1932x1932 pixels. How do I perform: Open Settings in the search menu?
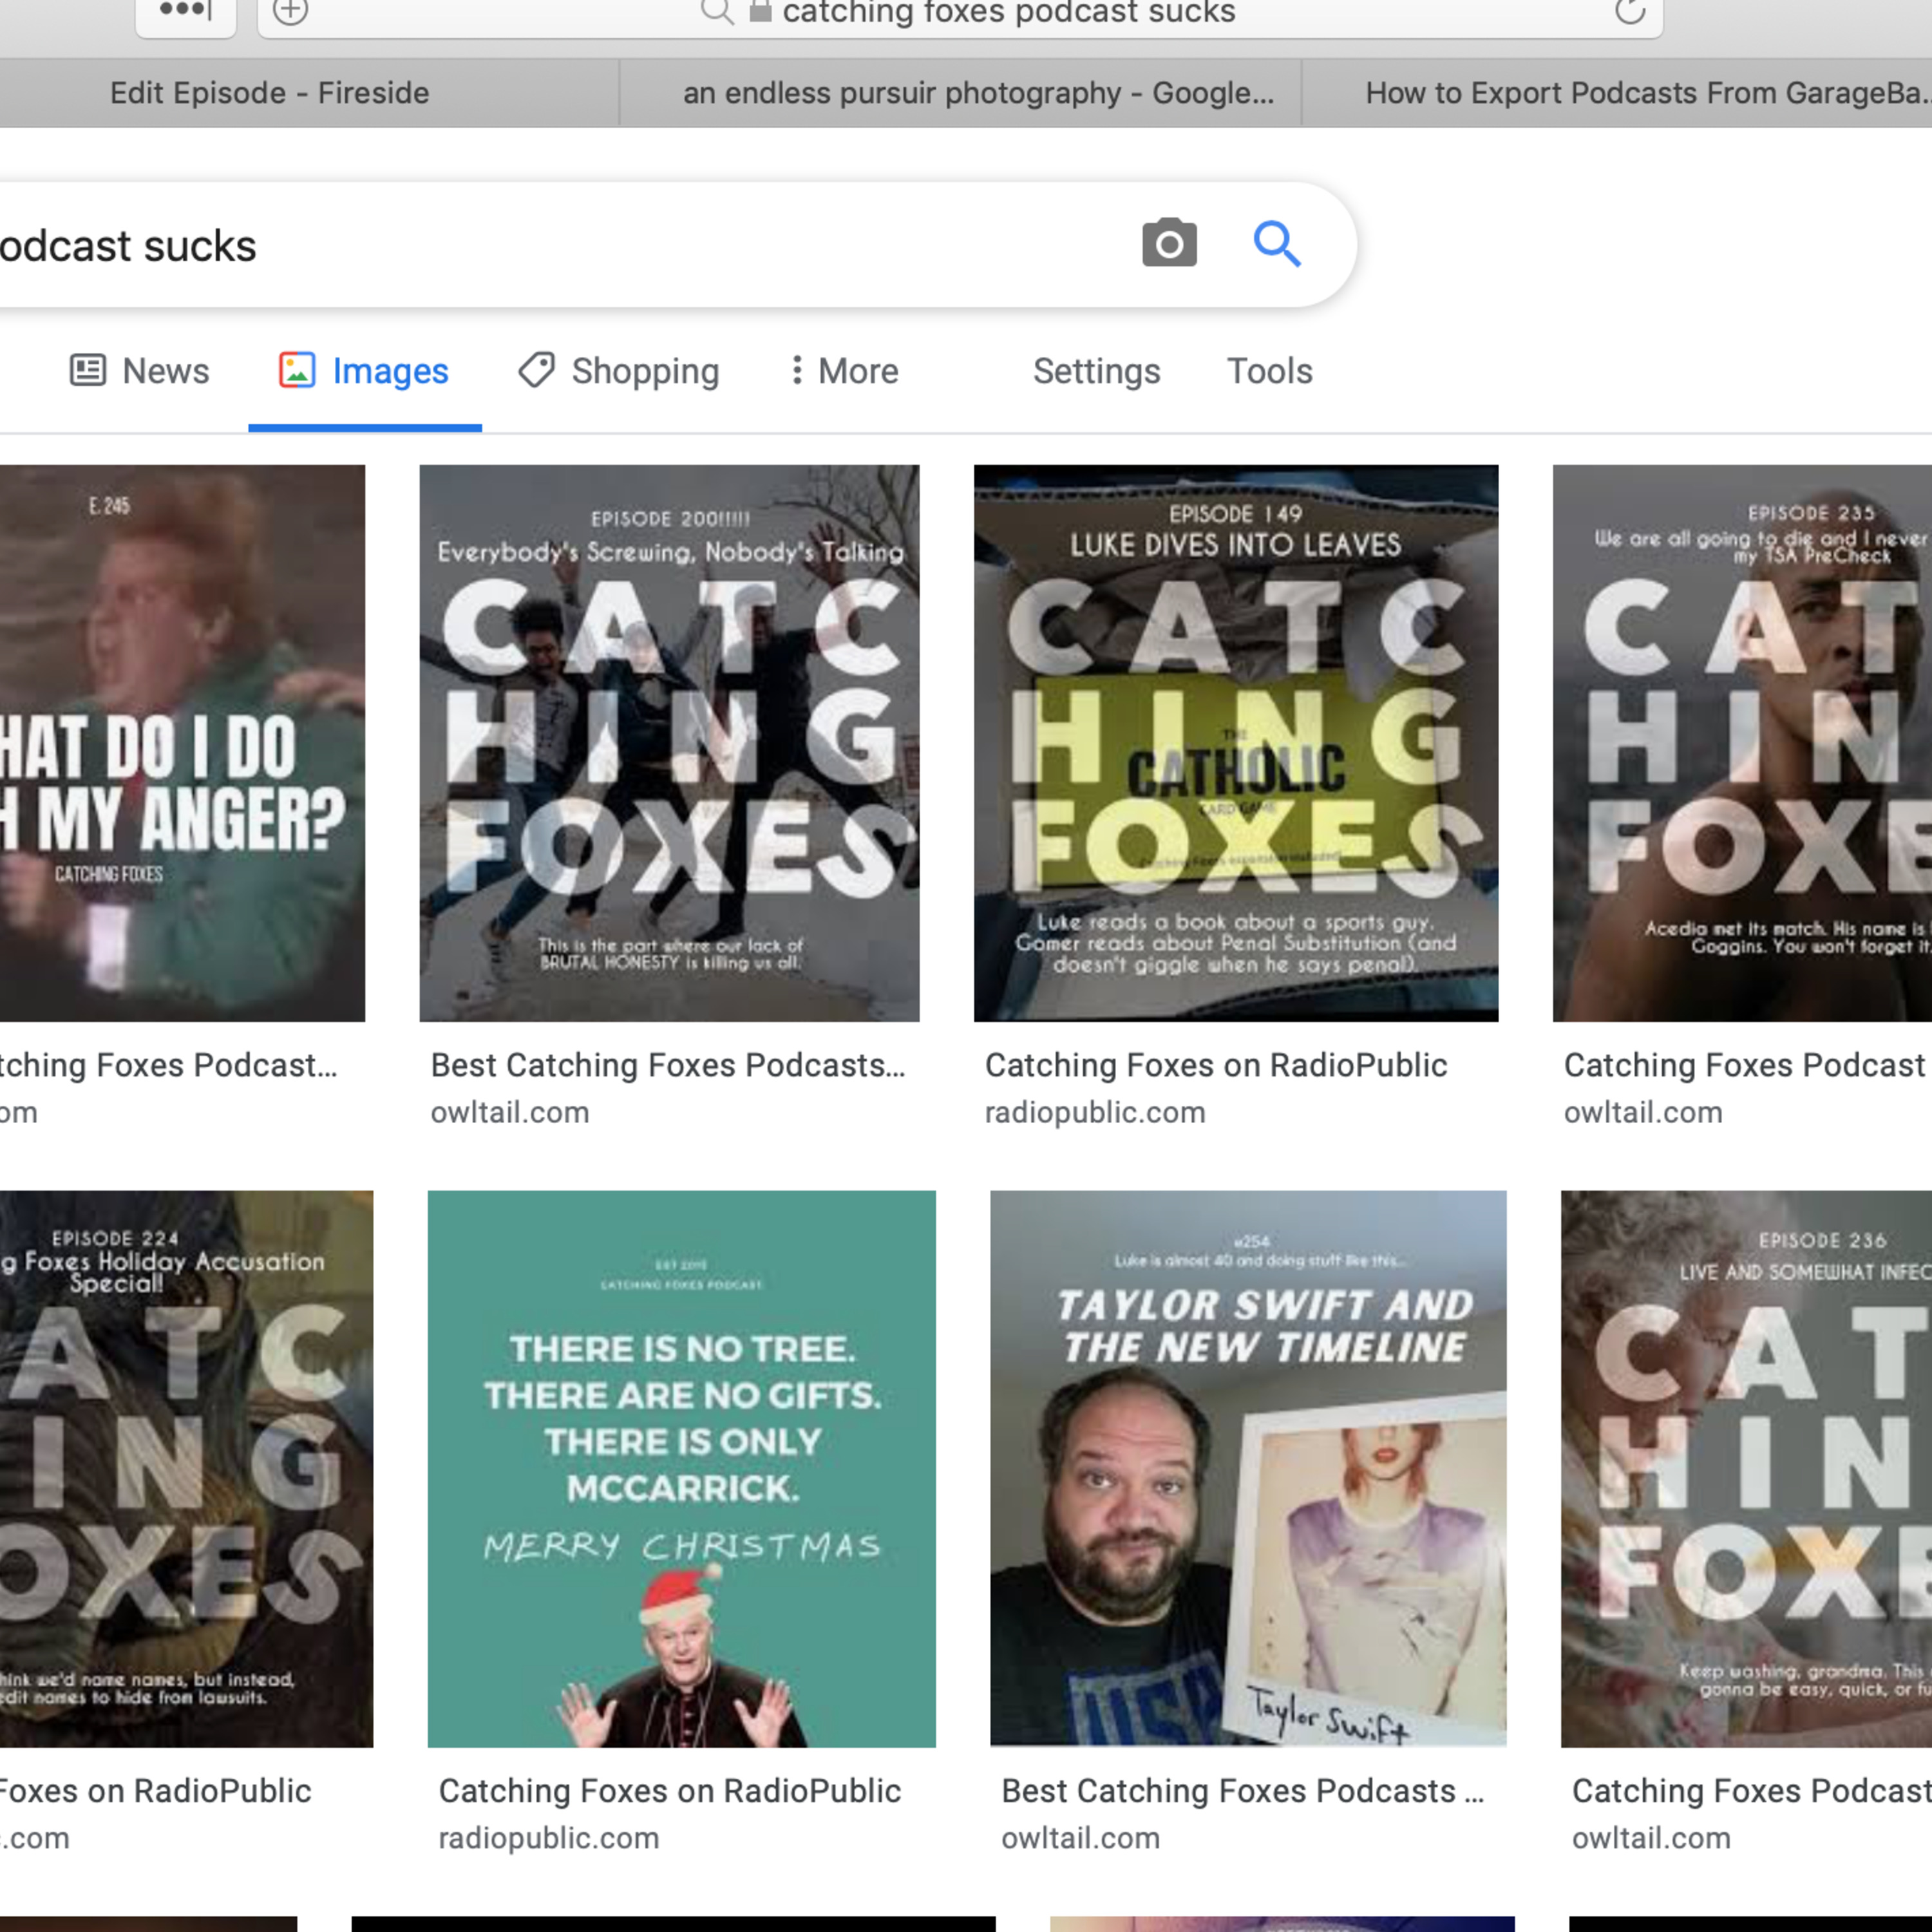click(x=1096, y=371)
